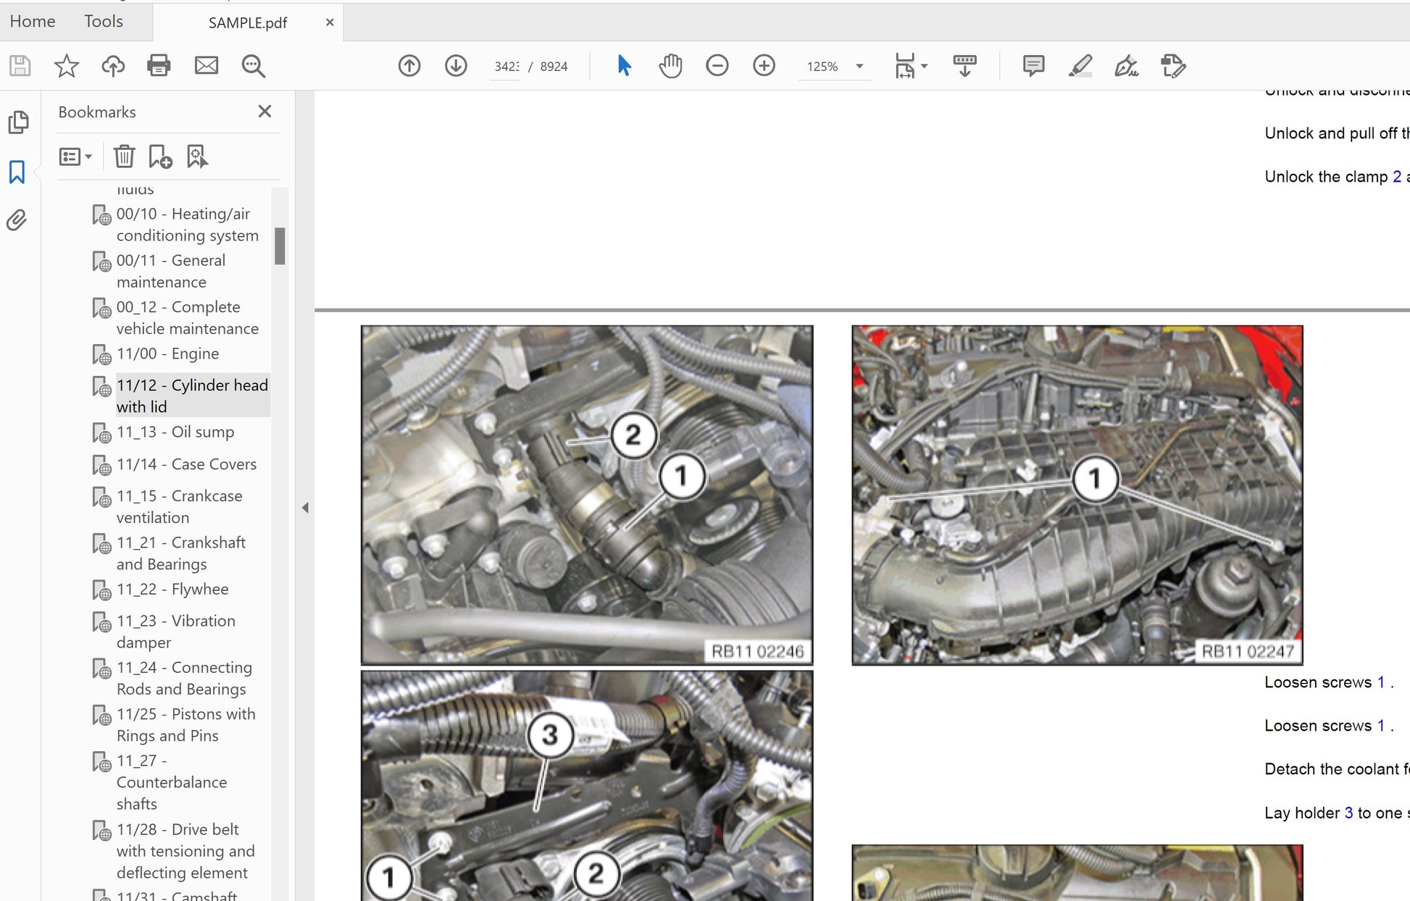
Task: Open the Add Comment tool
Action: point(1033,65)
